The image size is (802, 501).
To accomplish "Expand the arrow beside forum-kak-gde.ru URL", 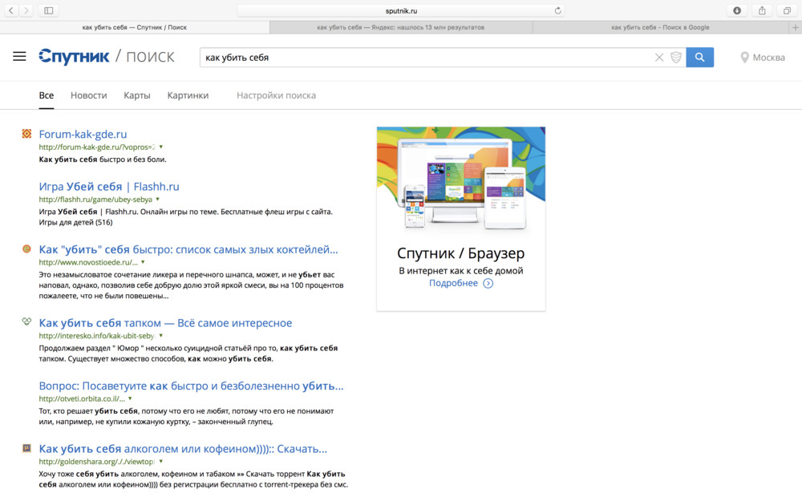I will point(160,147).
